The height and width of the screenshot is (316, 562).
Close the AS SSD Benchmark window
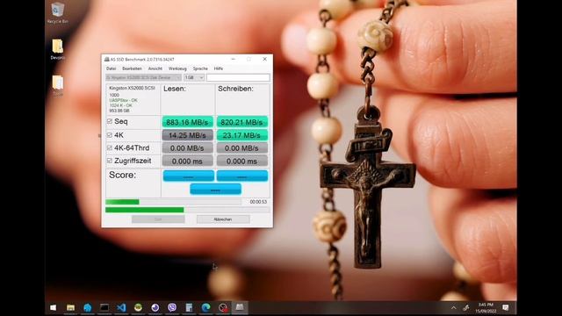[264, 59]
